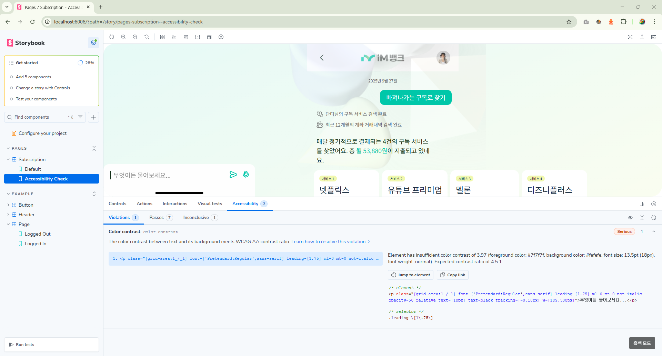Click the reload story icon in toolbar
662x356 pixels.
point(112,37)
